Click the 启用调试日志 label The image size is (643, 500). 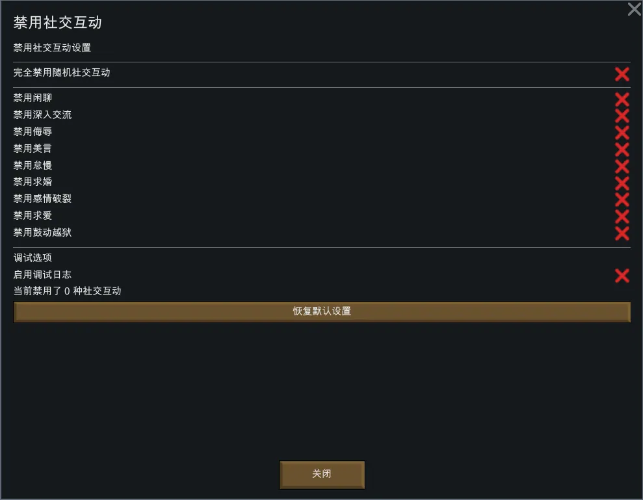[x=42, y=274]
